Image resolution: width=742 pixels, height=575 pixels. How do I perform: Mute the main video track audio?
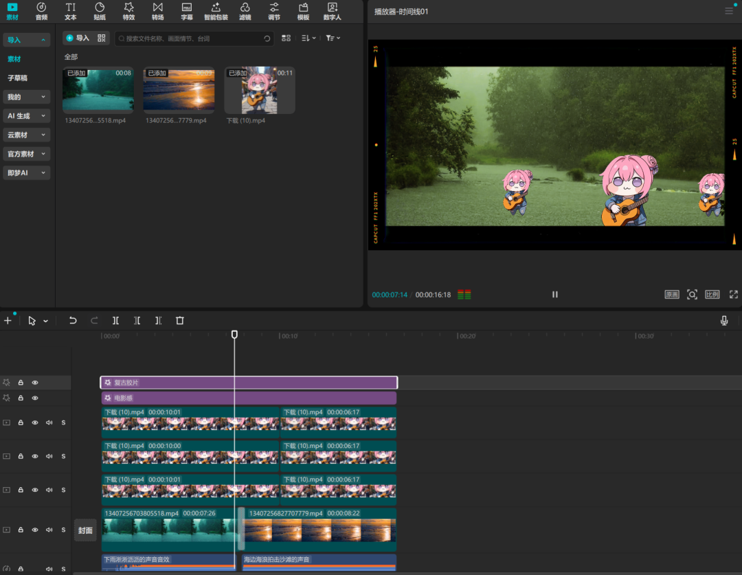coord(49,530)
